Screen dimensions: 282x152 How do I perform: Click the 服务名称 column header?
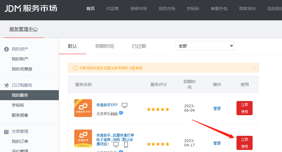(83, 85)
